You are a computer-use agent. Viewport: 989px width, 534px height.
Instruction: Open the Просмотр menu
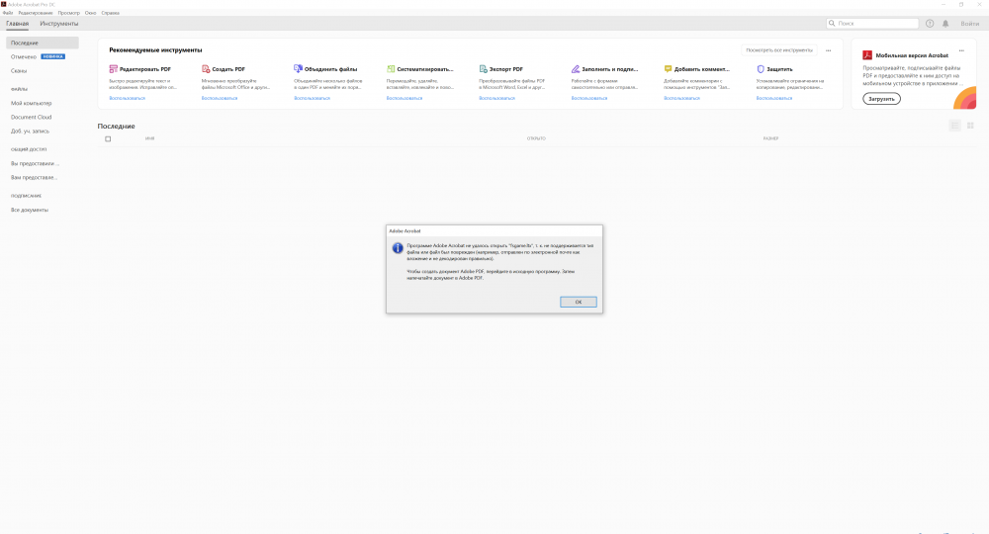pos(69,13)
